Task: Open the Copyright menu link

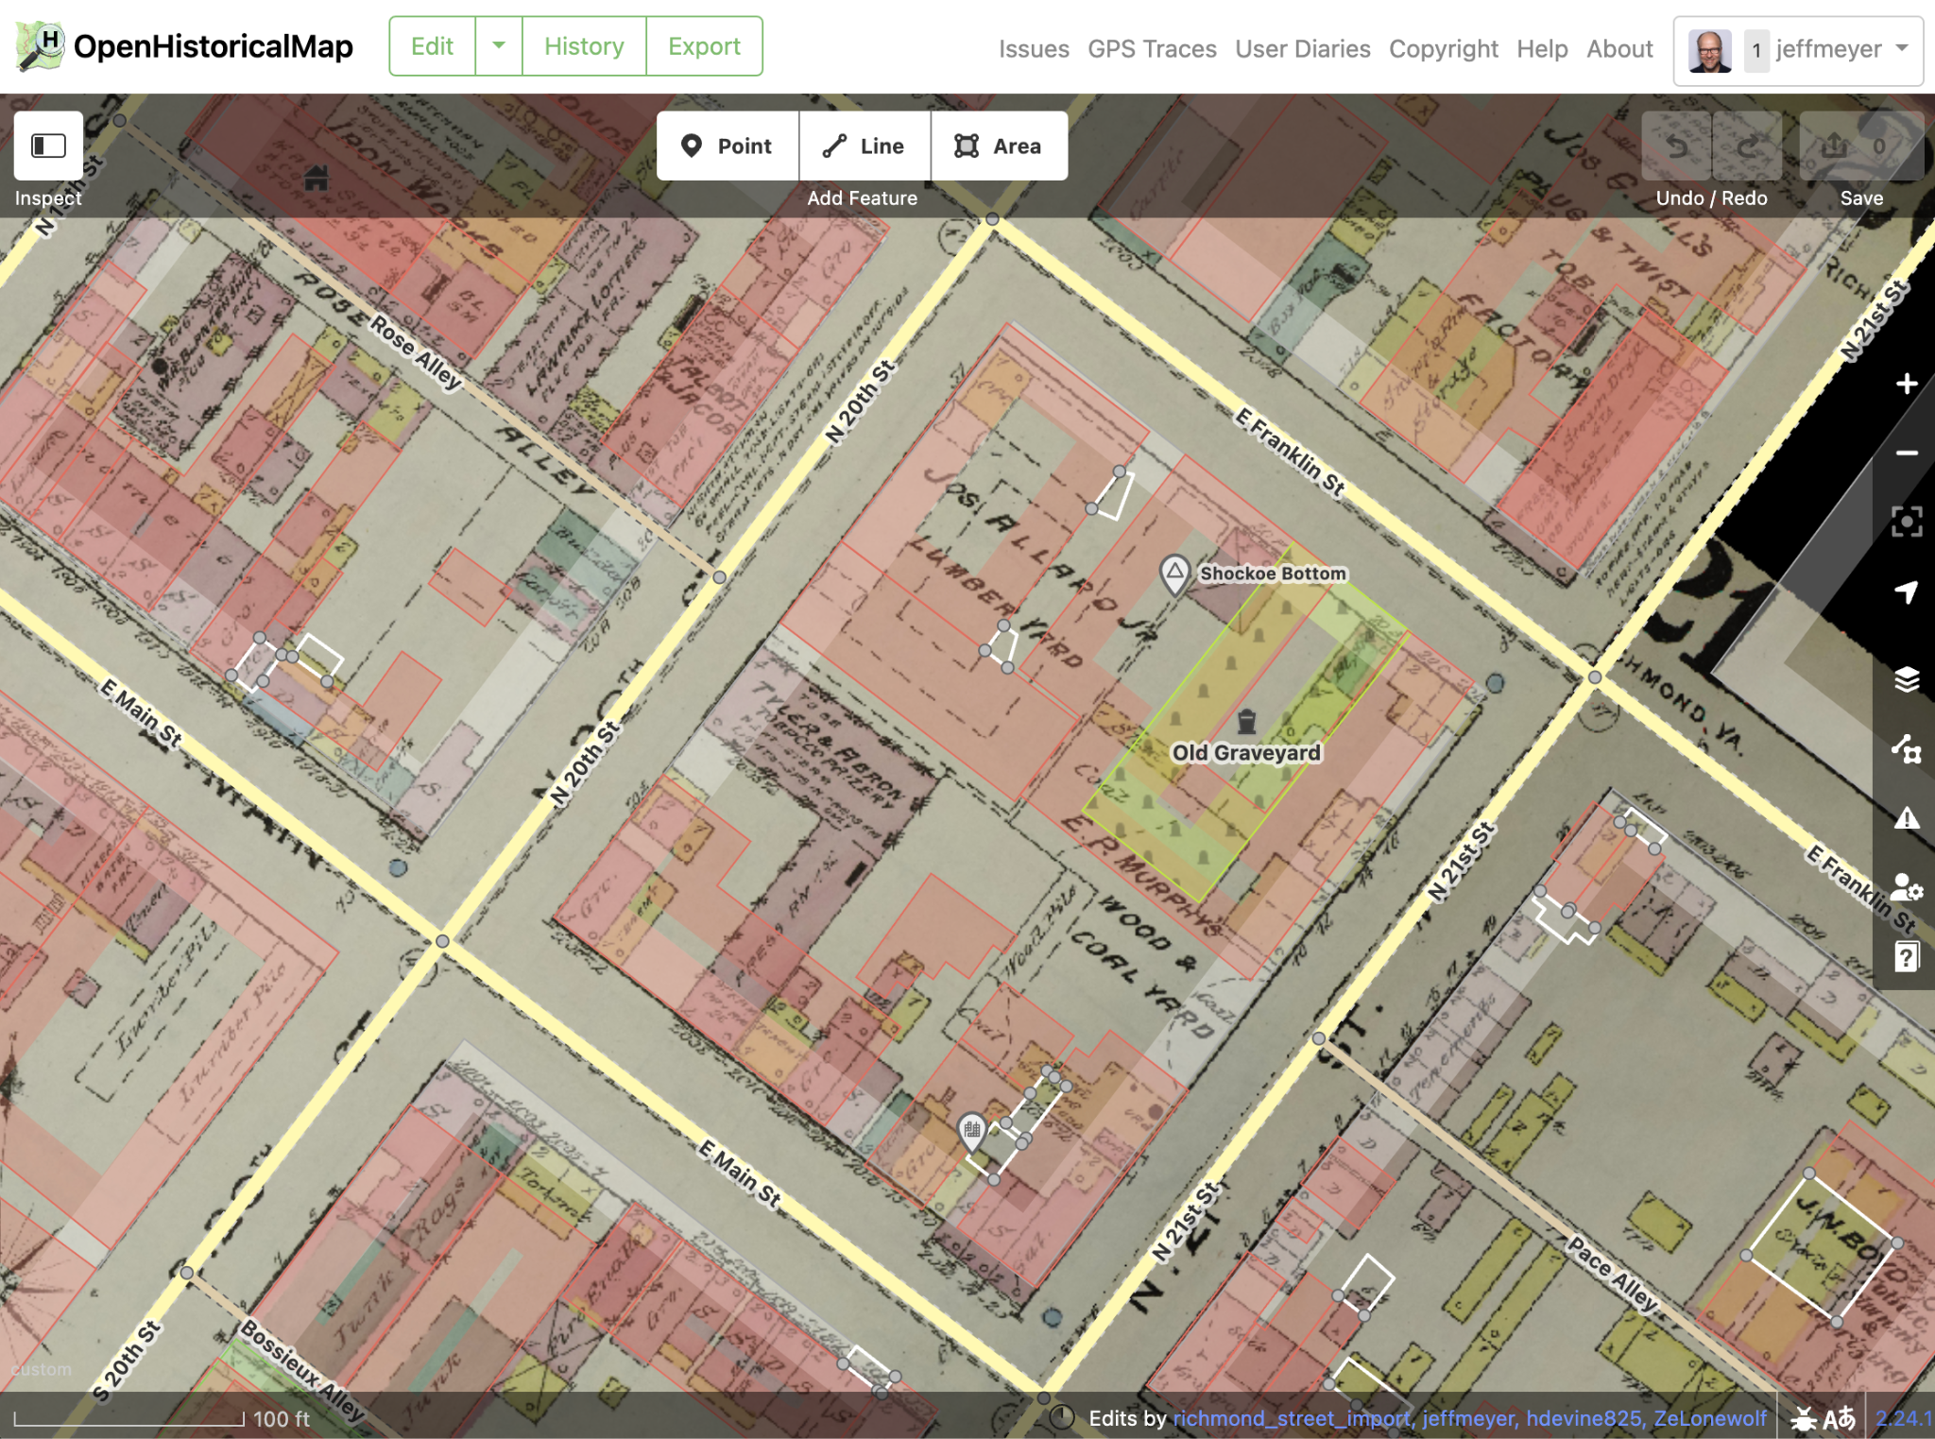Action: point(1443,49)
